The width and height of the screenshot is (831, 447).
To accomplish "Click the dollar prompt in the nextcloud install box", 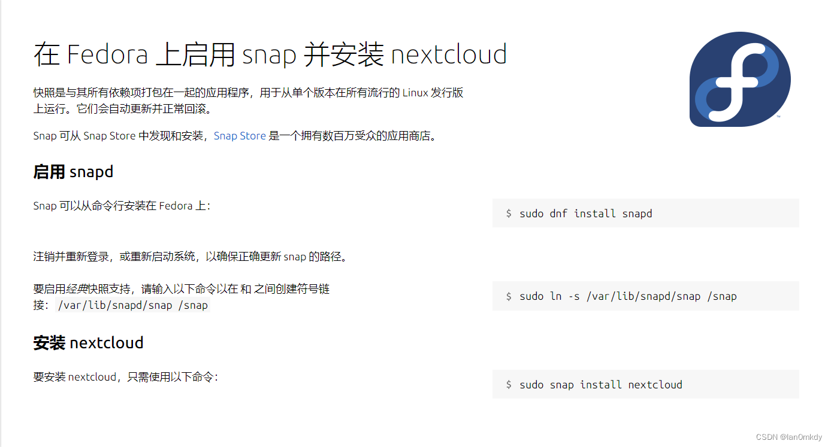I will pyautogui.click(x=507, y=384).
